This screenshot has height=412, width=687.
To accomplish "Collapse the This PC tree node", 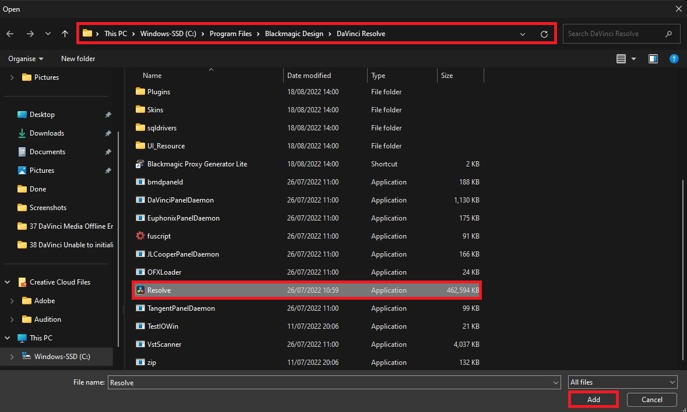I will click(8, 338).
